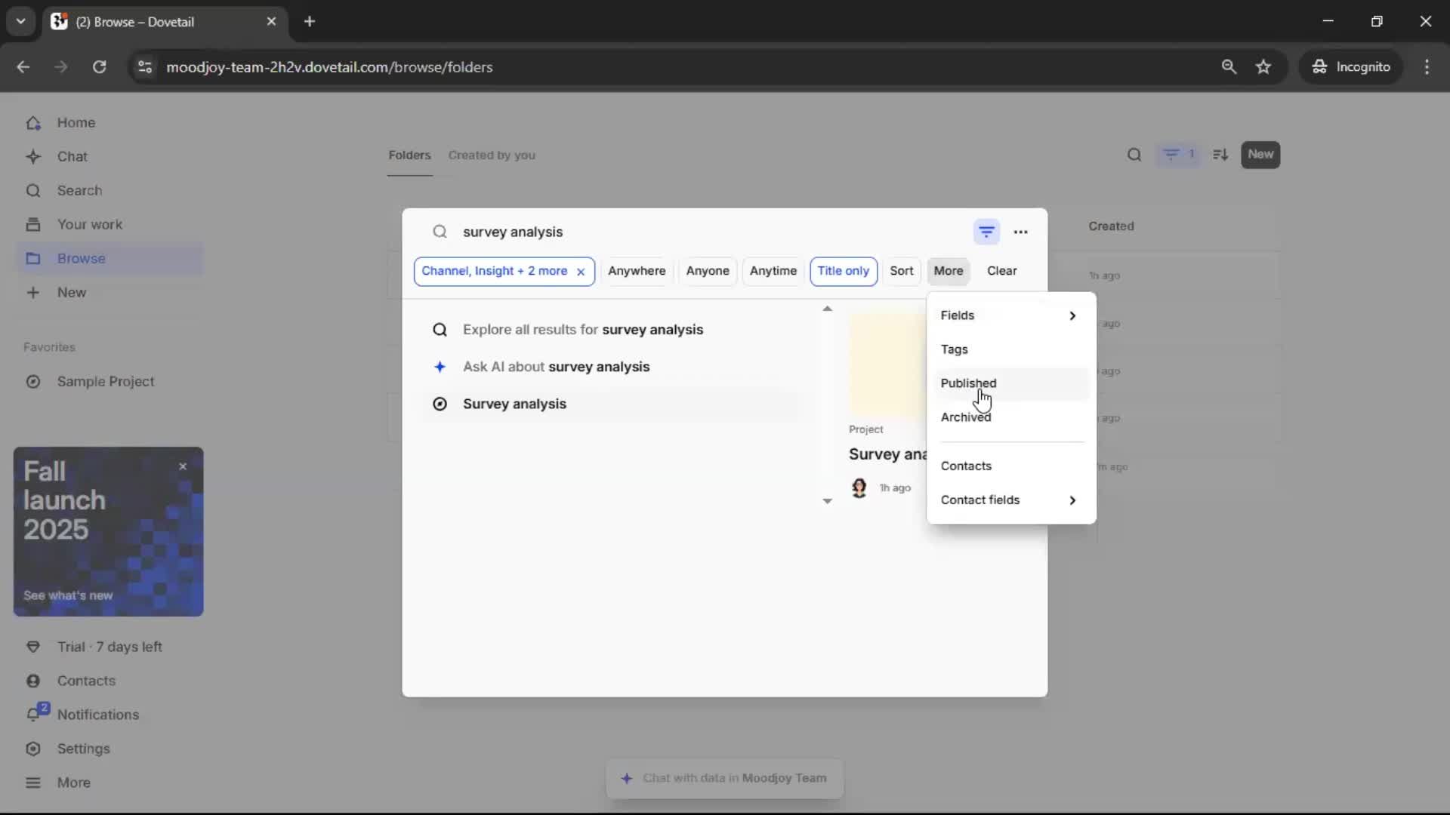This screenshot has width=1450, height=815.
Task: Bookmark page with the star icon
Action: tap(1263, 66)
